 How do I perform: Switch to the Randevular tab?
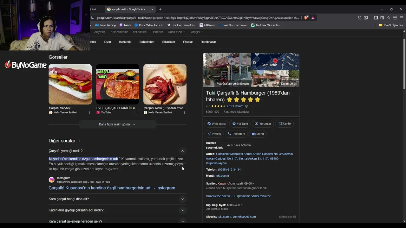click(x=208, y=42)
